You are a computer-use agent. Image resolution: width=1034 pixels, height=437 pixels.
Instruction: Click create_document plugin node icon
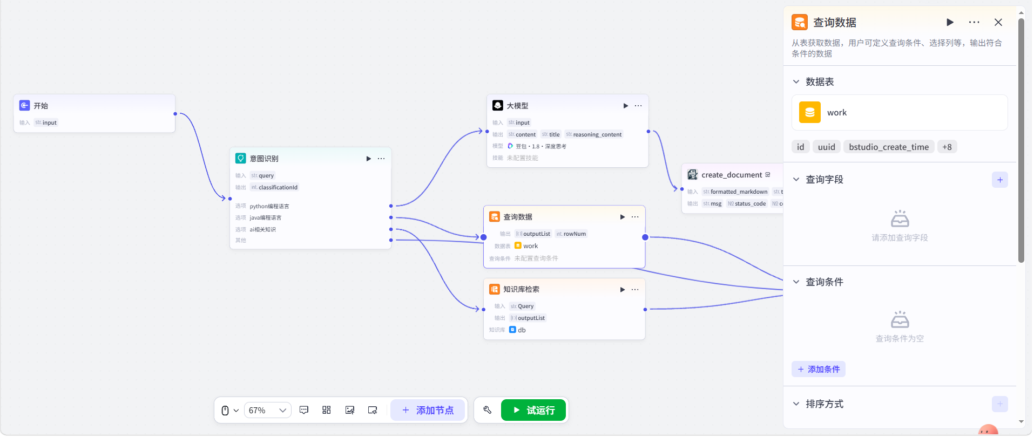coord(693,175)
